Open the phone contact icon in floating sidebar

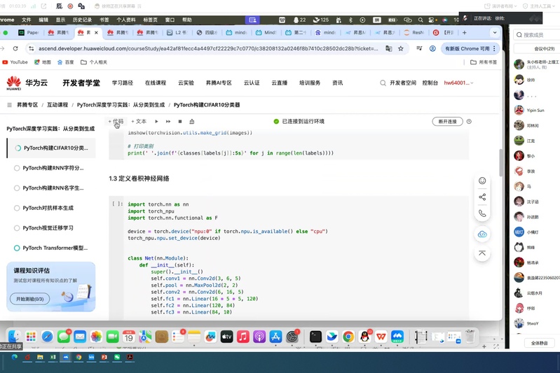tap(482, 213)
